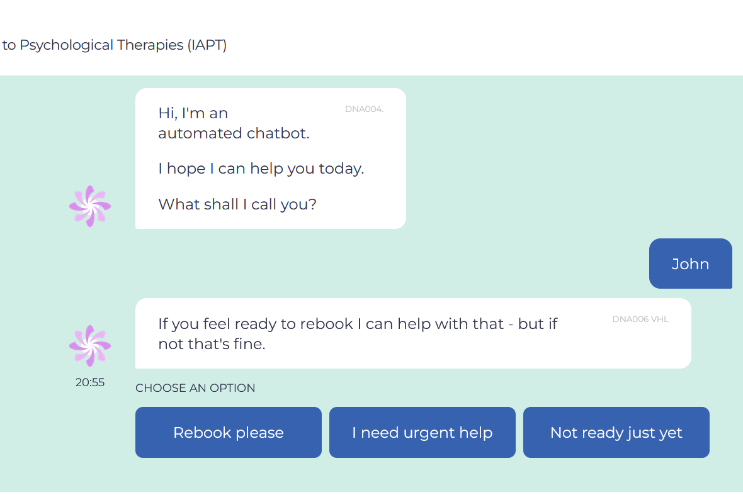Click the question "What shall I call you?"
The image size is (743, 495).
tap(237, 204)
